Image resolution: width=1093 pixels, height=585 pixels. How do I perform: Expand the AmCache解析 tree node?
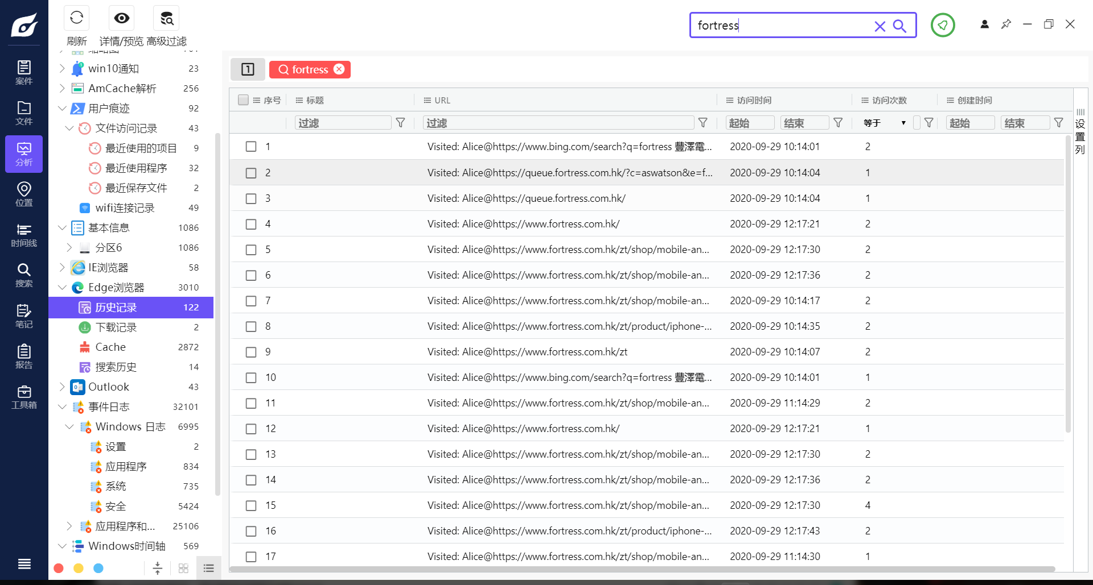[62, 88]
